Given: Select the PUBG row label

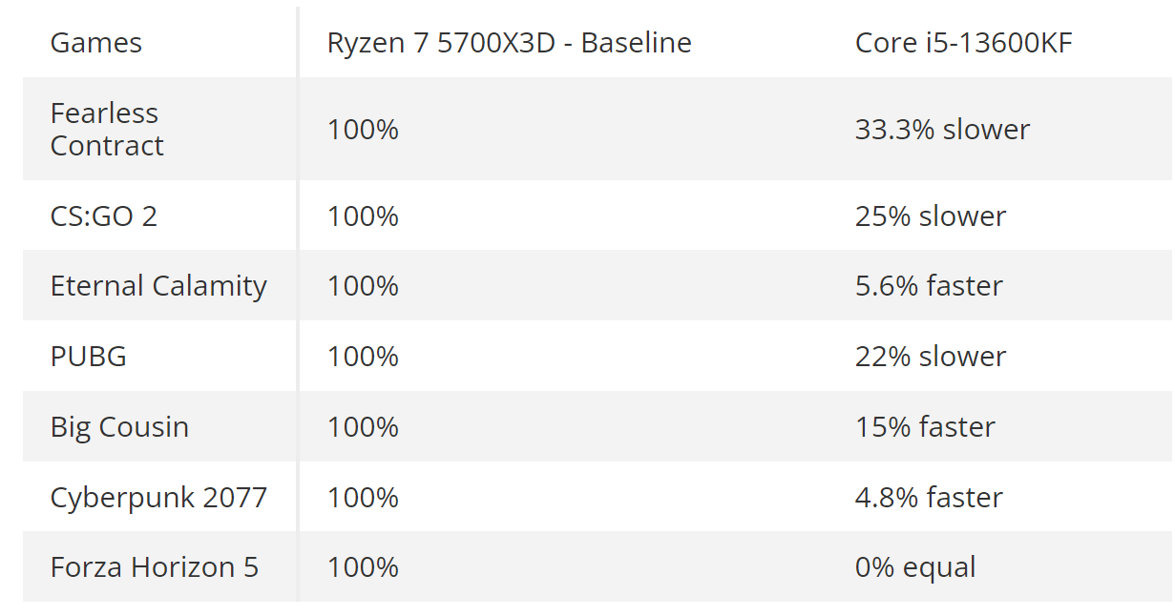Looking at the screenshot, I should click(x=89, y=357).
